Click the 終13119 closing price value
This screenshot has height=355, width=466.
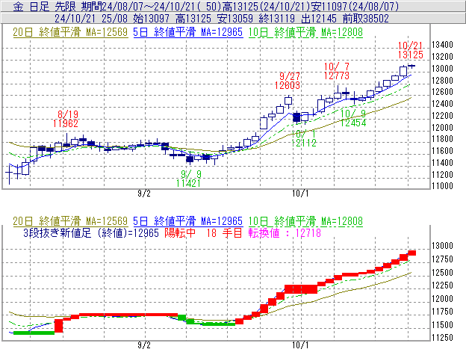tap(276, 19)
